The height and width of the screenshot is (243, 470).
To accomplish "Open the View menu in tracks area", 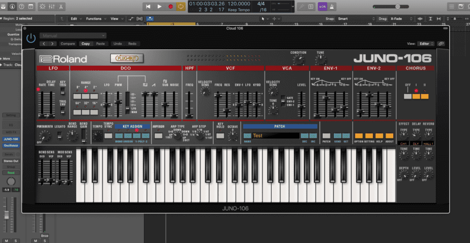I will [116, 19].
